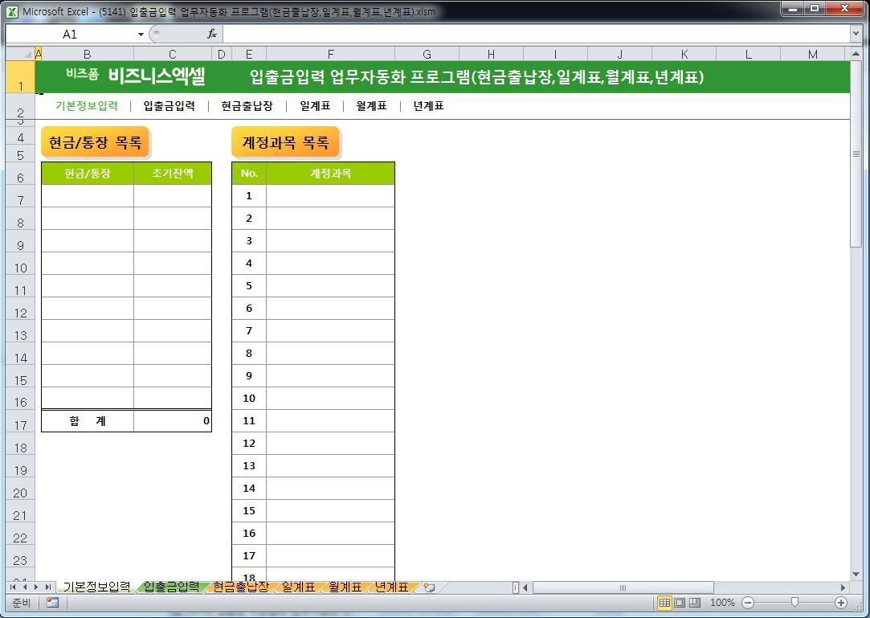Click the 계정과목 cell for No. 1
Viewport: 870px width, 618px height.
click(331, 195)
